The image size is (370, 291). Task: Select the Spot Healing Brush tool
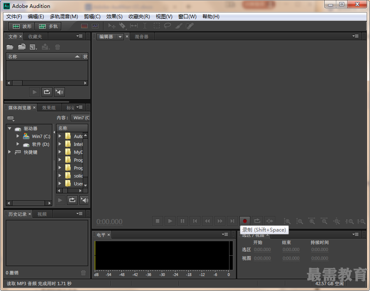(190, 26)
